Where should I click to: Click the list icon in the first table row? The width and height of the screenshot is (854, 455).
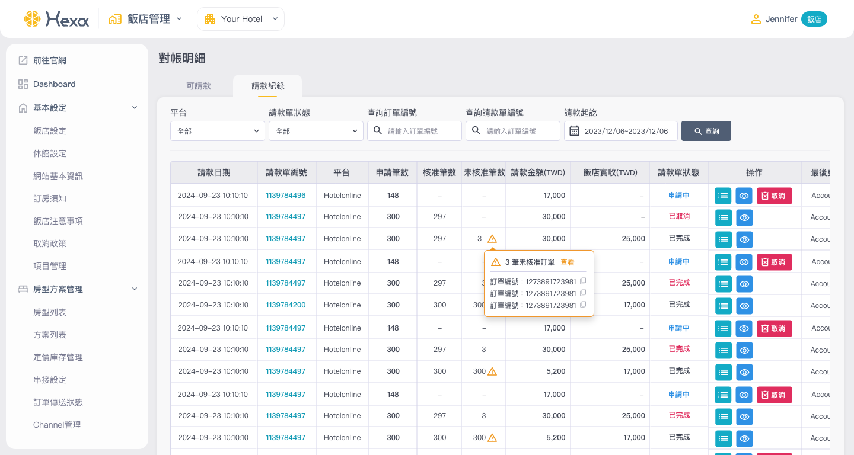tap(723, 196)
